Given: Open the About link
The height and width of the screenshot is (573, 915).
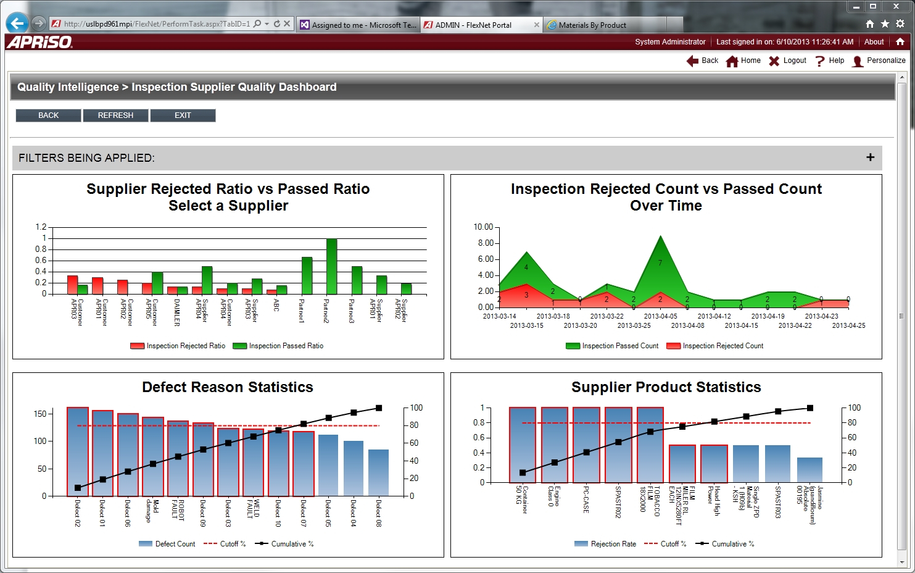Looking at the screenshot, I should pyautogui.click(x=874, y=42).
